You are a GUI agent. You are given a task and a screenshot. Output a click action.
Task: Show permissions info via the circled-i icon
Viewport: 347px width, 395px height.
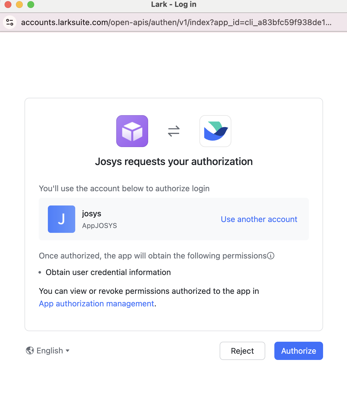tap(271, 256)
